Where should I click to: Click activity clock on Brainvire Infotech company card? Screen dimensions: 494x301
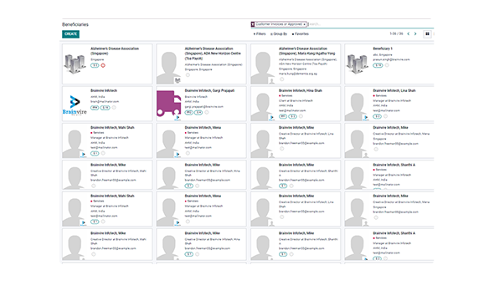[x=114, y=108]
